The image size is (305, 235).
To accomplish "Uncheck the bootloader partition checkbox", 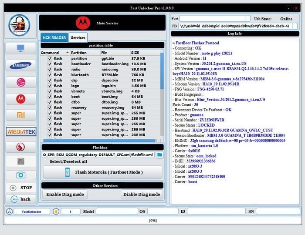I will (50, 64).
